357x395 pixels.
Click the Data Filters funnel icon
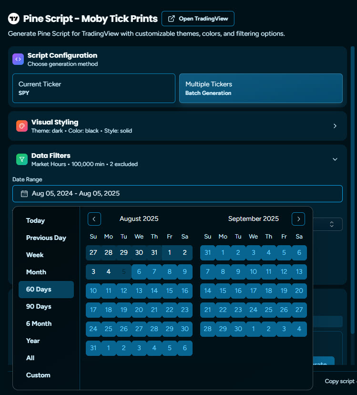22,159
